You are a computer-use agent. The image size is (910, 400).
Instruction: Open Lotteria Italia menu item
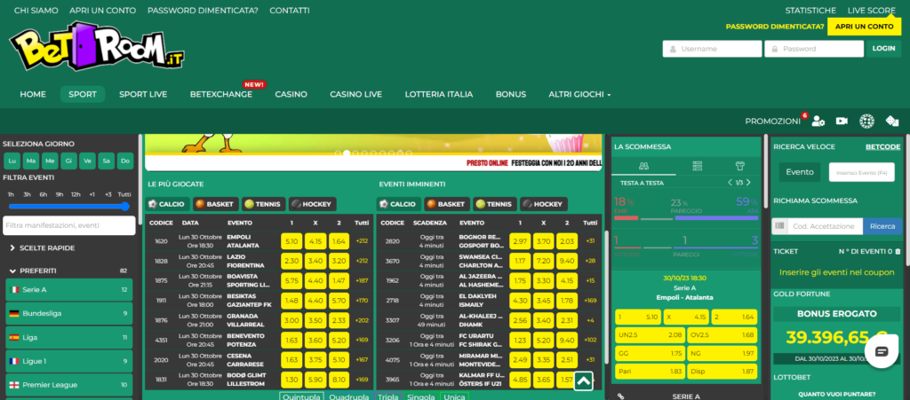(x=439, y=94)
